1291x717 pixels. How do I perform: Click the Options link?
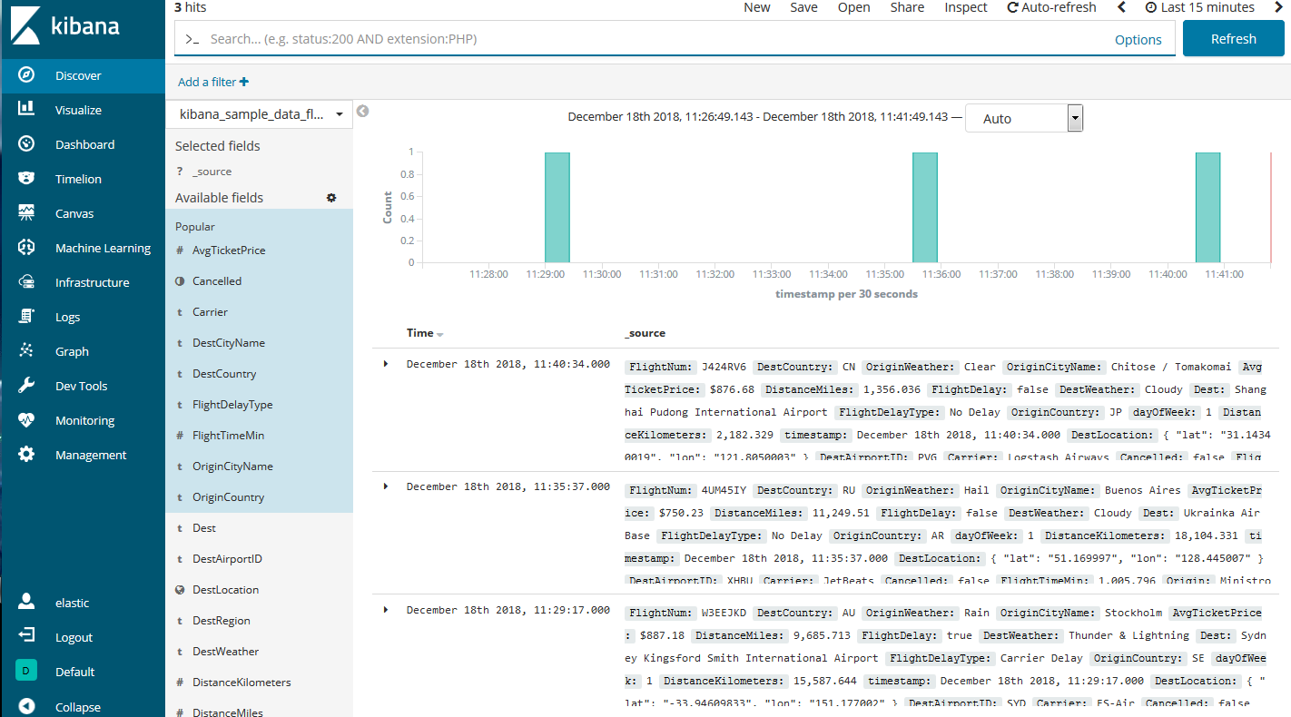[x=1138, y=40]
